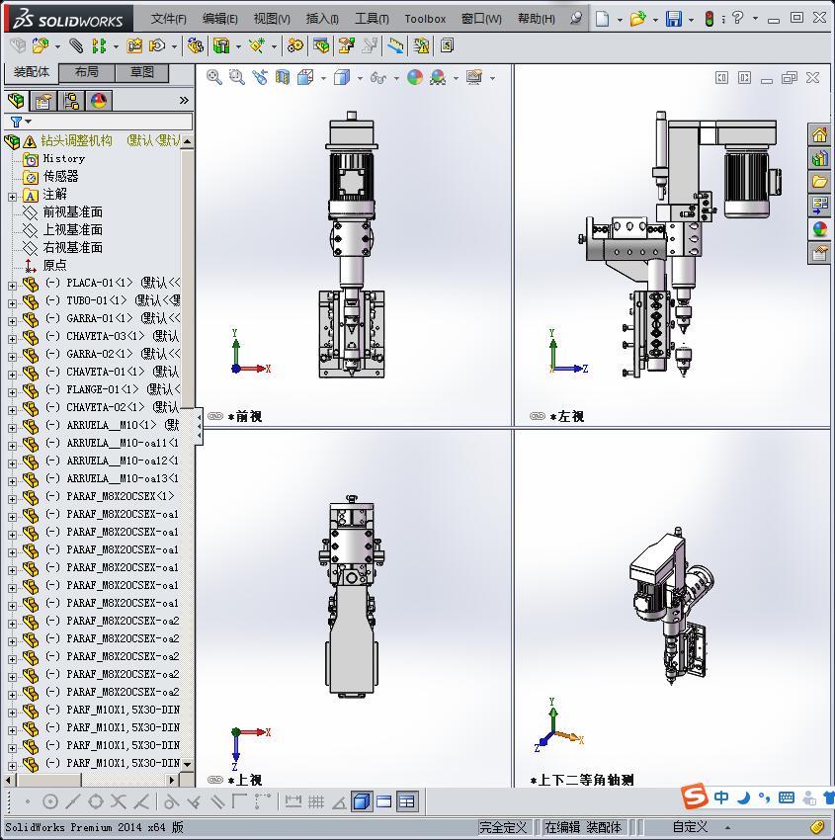Click the Zoom to Fit magnifier icon

point(214,78)
